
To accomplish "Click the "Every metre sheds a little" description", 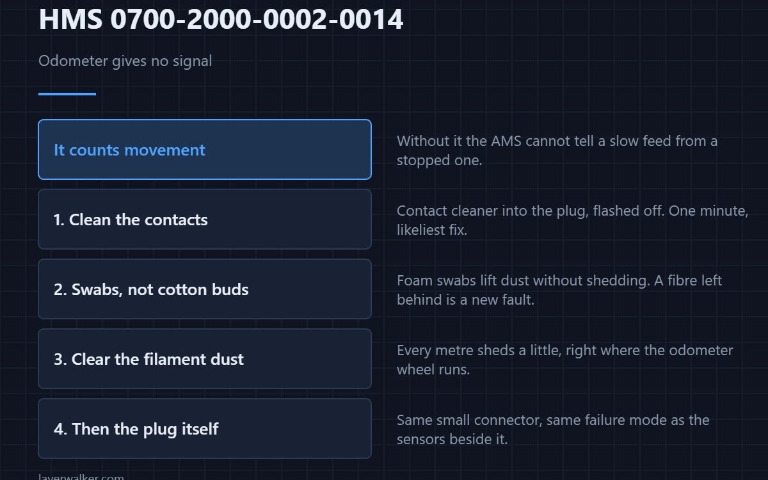I will pyautogui.click(x=564, y=360).
